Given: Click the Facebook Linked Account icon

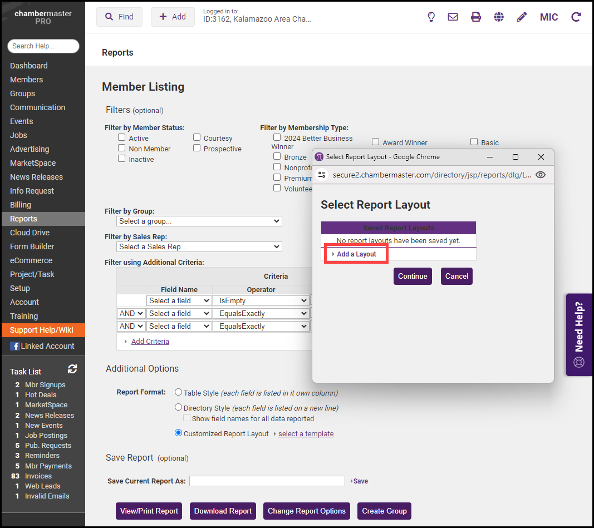Looking at the screenshot, I should 15,346.
